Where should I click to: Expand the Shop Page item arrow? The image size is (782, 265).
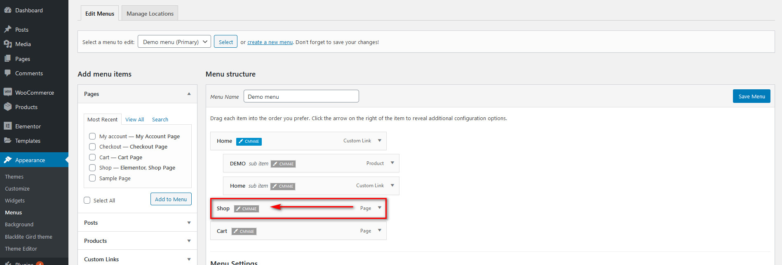coord(380,208)
